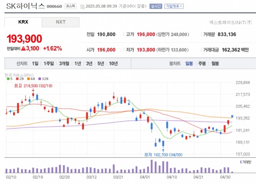256x185 pixels.
Task: Select the 10년 line chart period
Action: 113,64
